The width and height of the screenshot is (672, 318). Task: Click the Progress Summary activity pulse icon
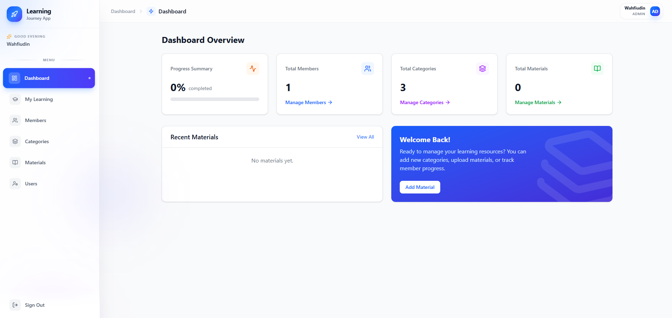tap(253, 69)
